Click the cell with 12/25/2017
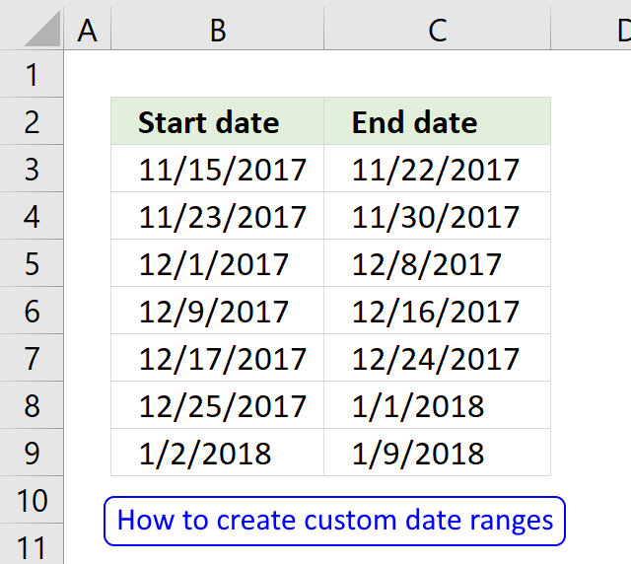 [x=218, y=406]
